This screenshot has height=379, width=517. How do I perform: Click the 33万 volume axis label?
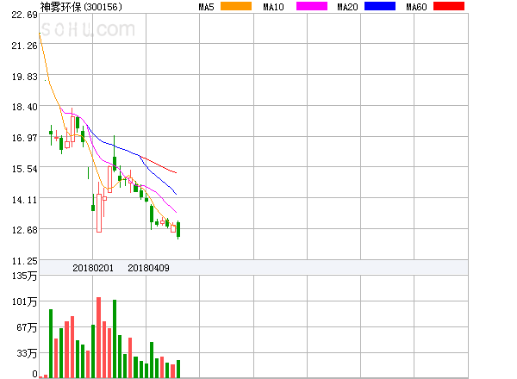point(27,354)
